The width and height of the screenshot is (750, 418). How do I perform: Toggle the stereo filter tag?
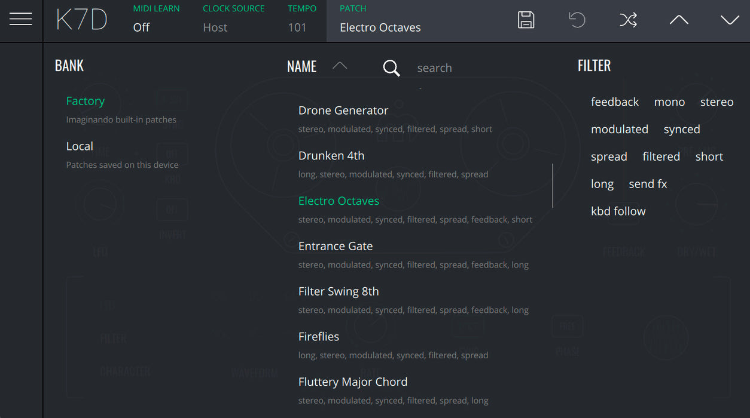717,102
